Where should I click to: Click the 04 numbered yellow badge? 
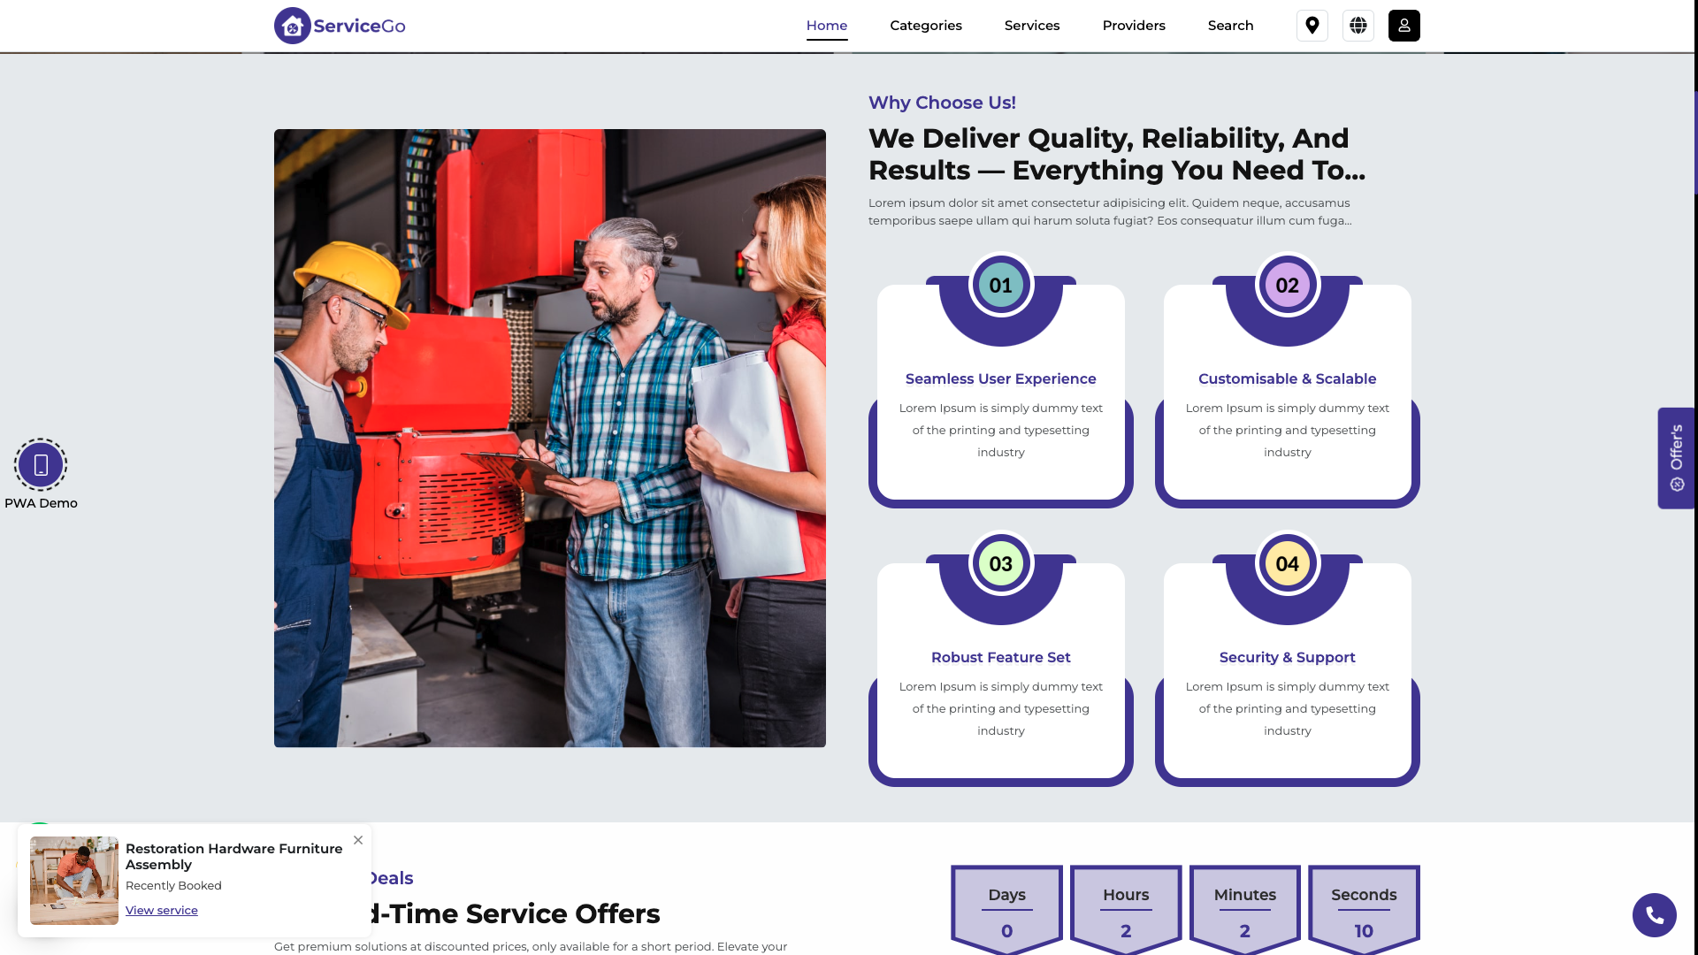coord(1288,564)
